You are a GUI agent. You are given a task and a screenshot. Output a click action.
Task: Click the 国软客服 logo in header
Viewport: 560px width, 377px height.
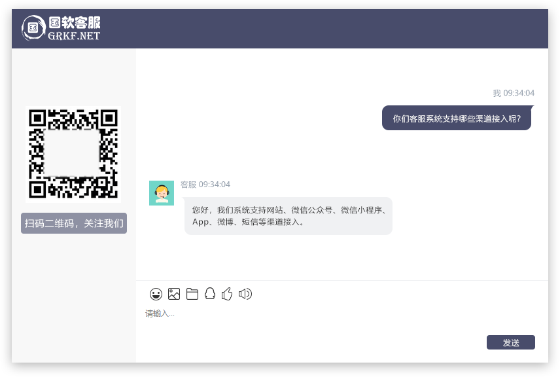(61, 28)
